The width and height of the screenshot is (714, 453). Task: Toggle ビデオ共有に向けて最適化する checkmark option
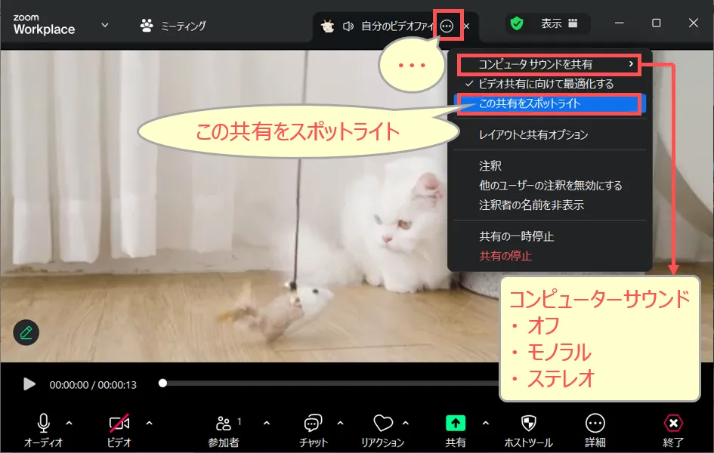point(546,84)
